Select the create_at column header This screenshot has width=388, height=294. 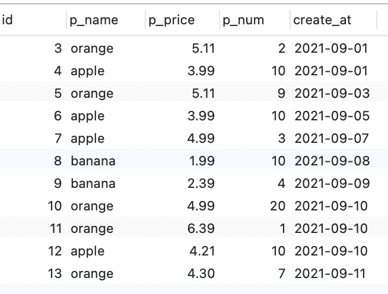322,20
